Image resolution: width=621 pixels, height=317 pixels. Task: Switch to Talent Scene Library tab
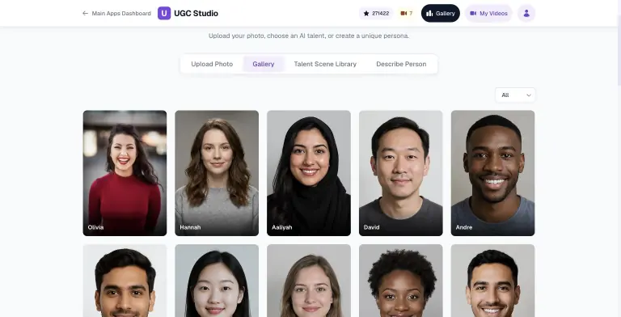(x=325, y=64)
